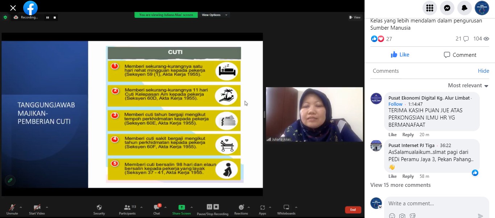
Task: Expand arrow next to Unmute
Action: [x=21, y=207]
